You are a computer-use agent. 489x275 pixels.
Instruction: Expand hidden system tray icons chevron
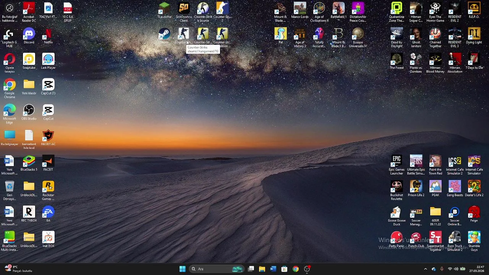tap(426, 269)
